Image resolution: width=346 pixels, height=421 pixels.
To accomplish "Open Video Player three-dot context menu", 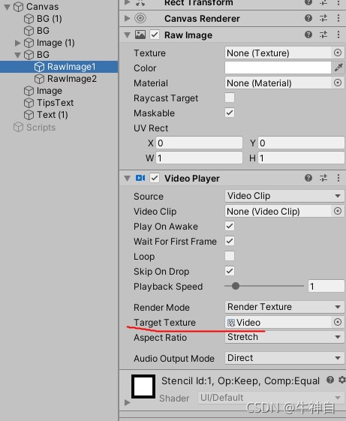I will [x=338, y=178].
